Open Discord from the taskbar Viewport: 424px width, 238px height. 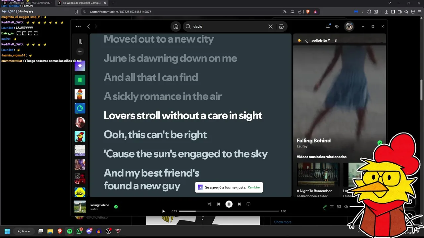(89, 231)
